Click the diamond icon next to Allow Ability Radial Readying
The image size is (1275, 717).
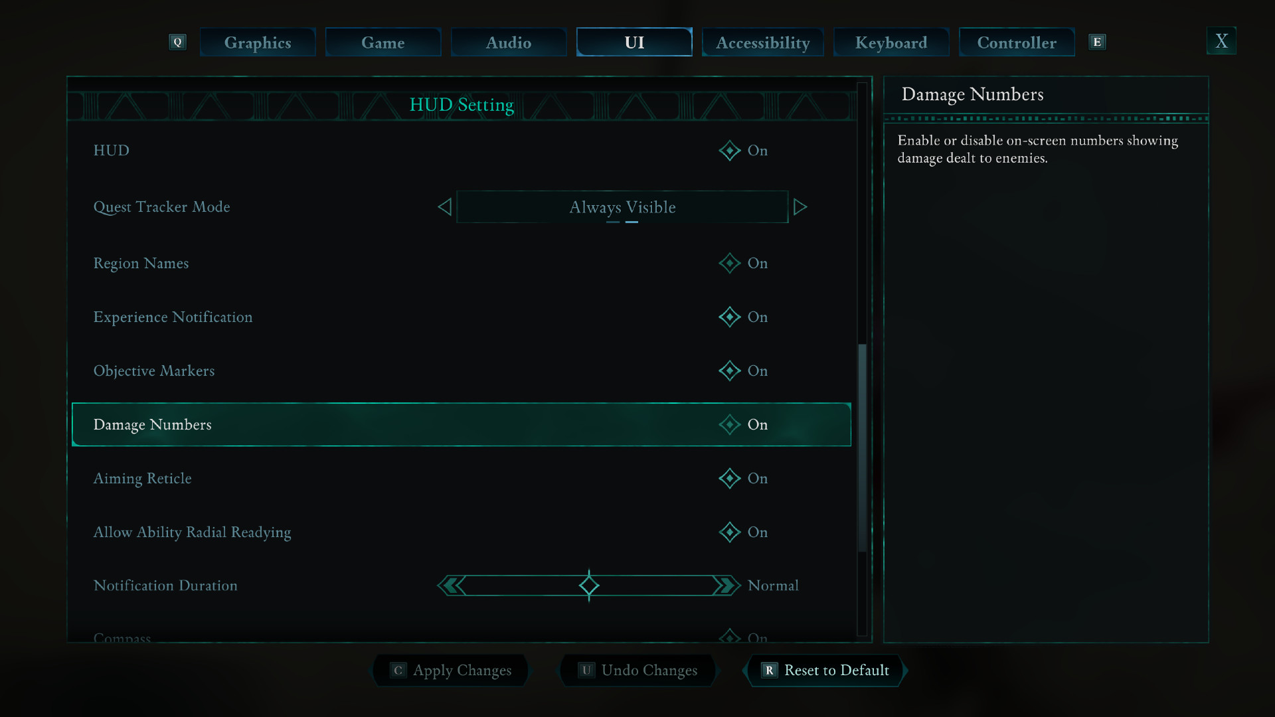728,532
